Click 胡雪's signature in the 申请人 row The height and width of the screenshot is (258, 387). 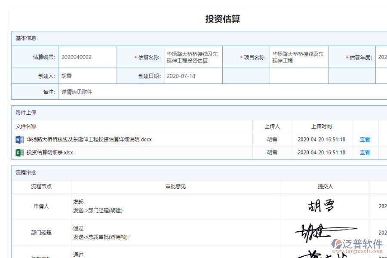tap(320, 205)
